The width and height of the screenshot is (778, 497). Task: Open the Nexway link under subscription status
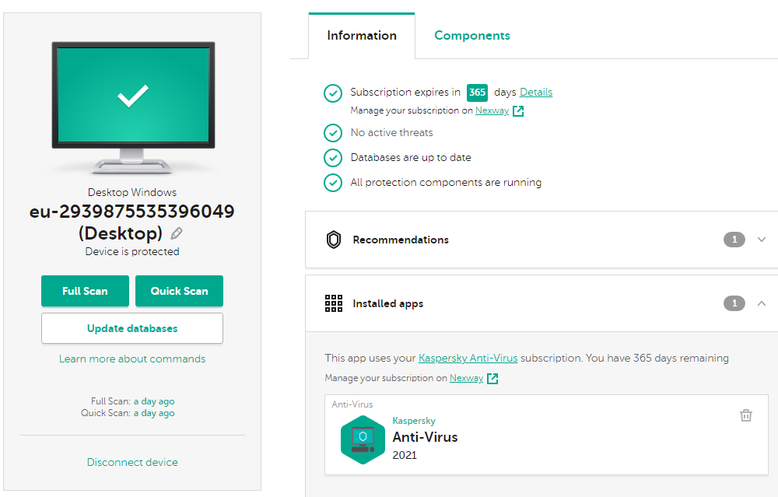[x=492, y=110]
